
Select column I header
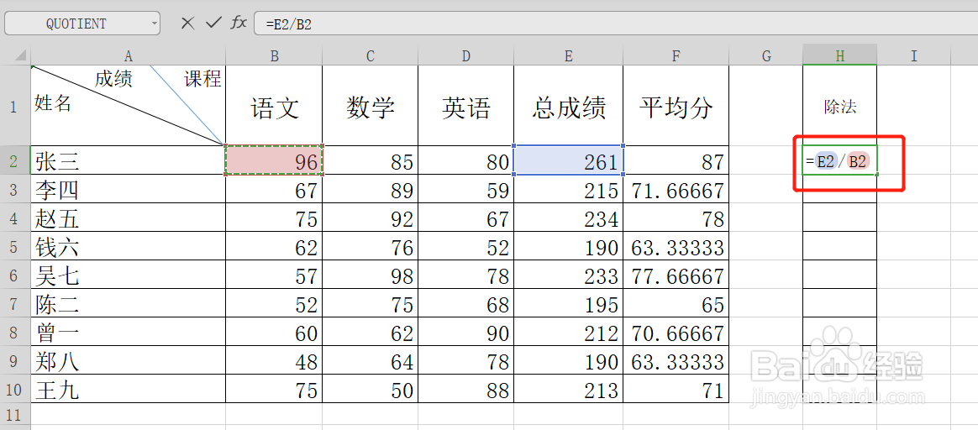914,56
